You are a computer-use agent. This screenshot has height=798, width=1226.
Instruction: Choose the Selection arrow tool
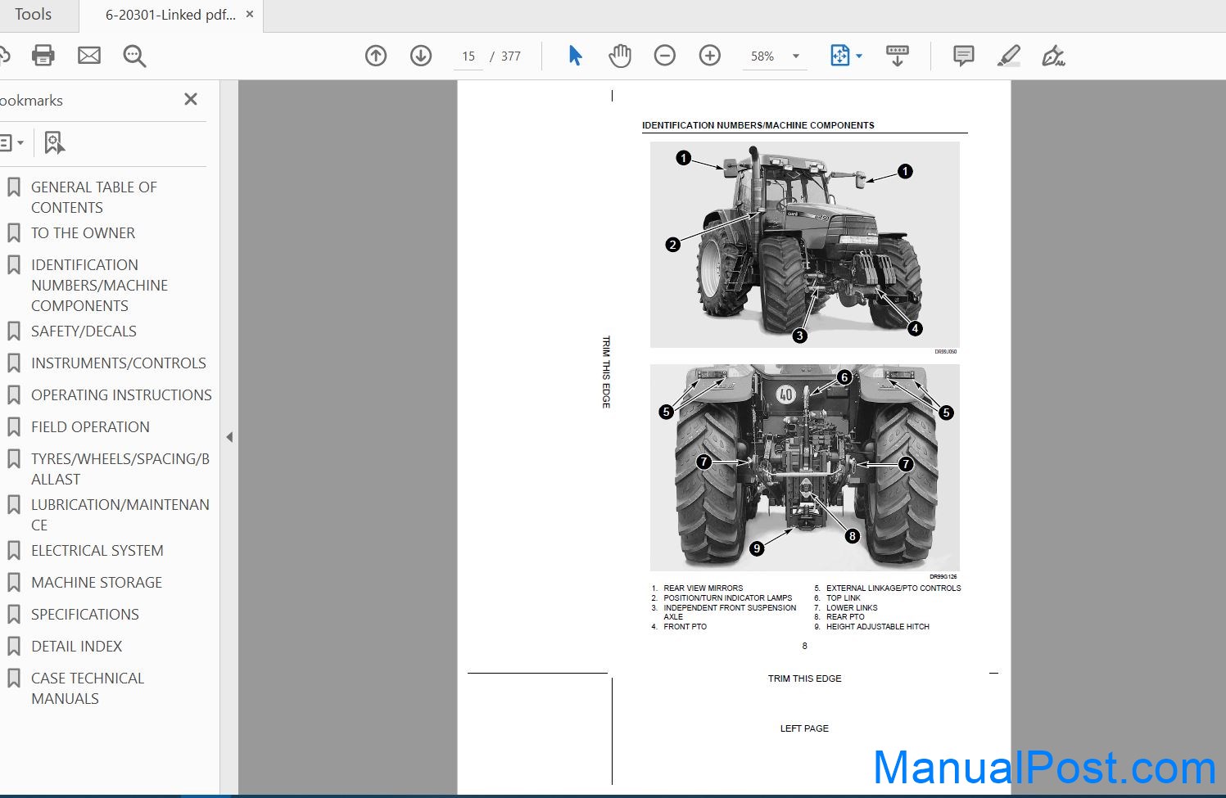tap(575, 56)
